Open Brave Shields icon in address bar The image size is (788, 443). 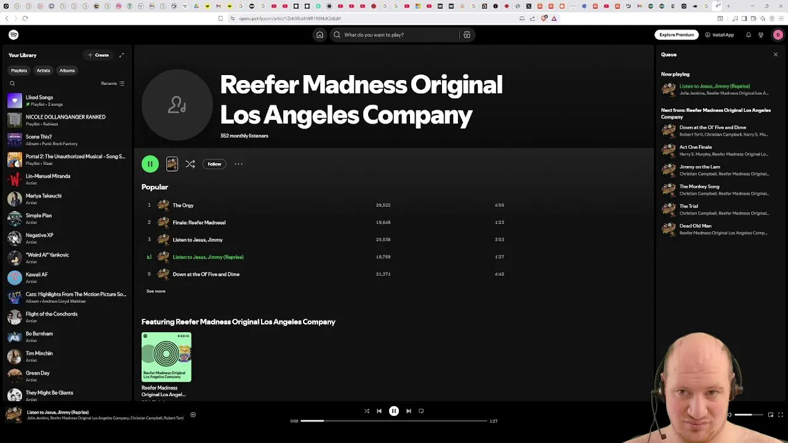(x=544, y=18)
